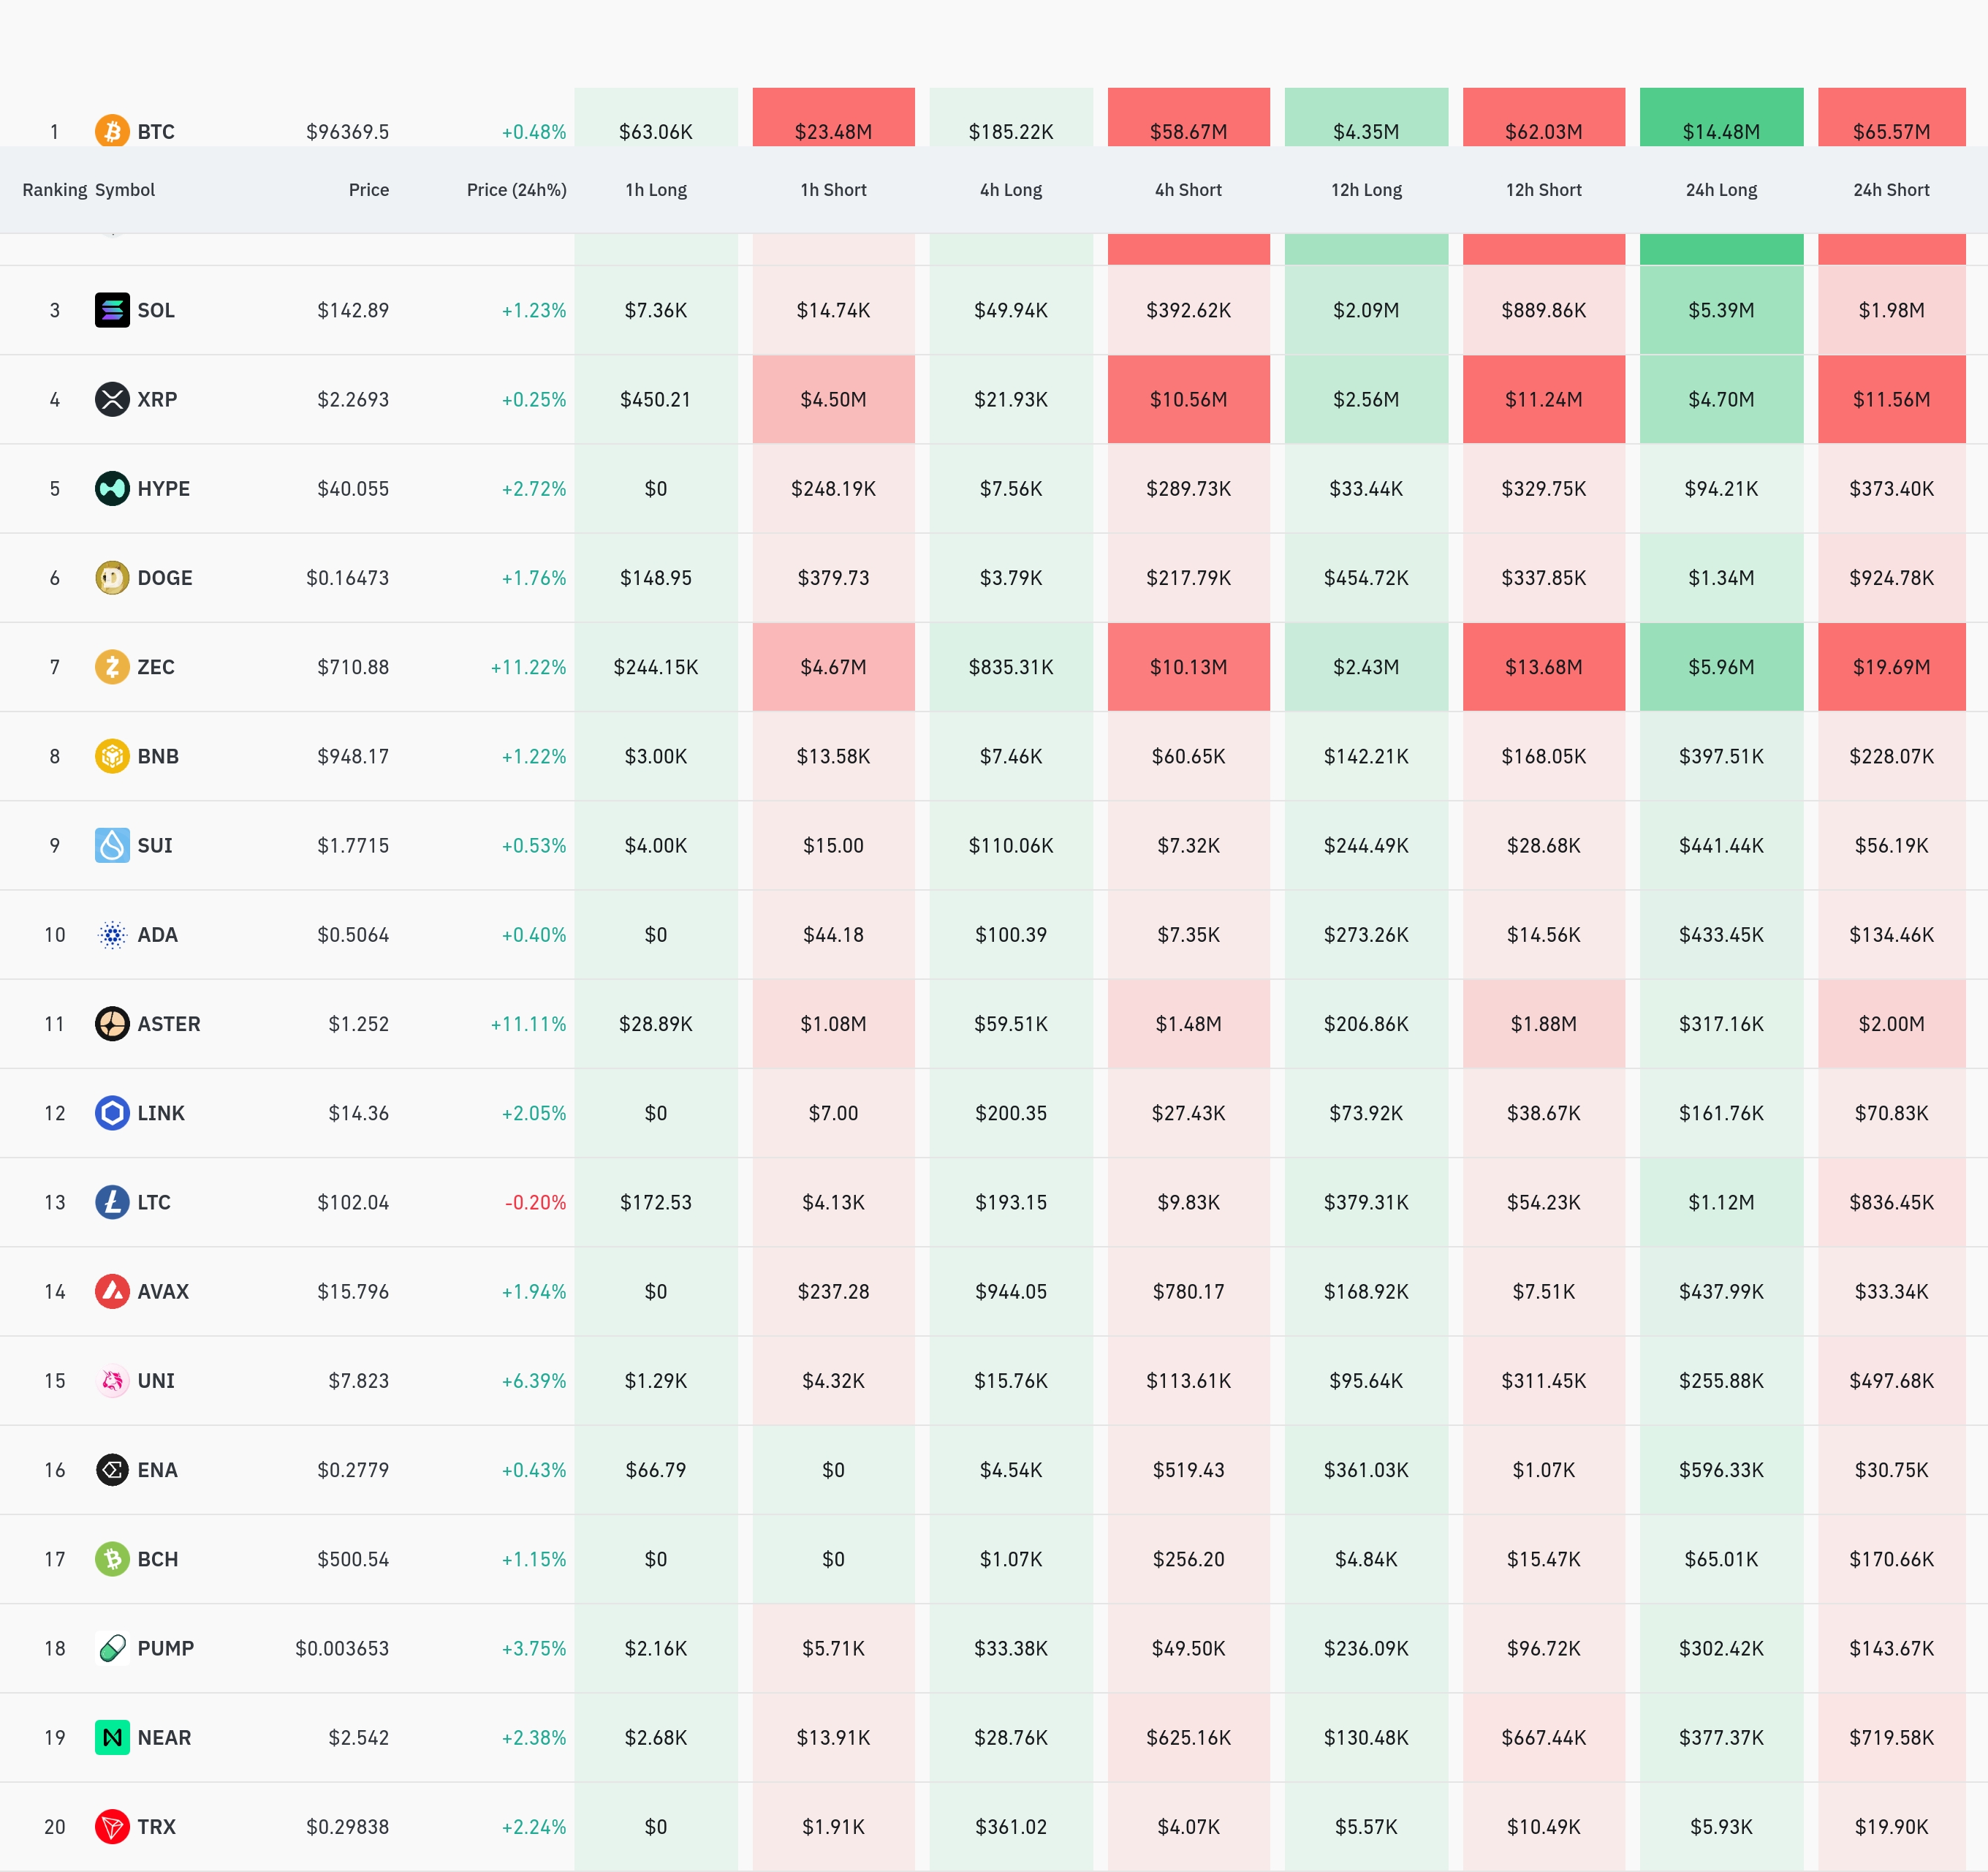Click ZEC 24h Short $19.69M red cell
The width and height of the screenshot is (1988, 1872).
(1890, 666)
